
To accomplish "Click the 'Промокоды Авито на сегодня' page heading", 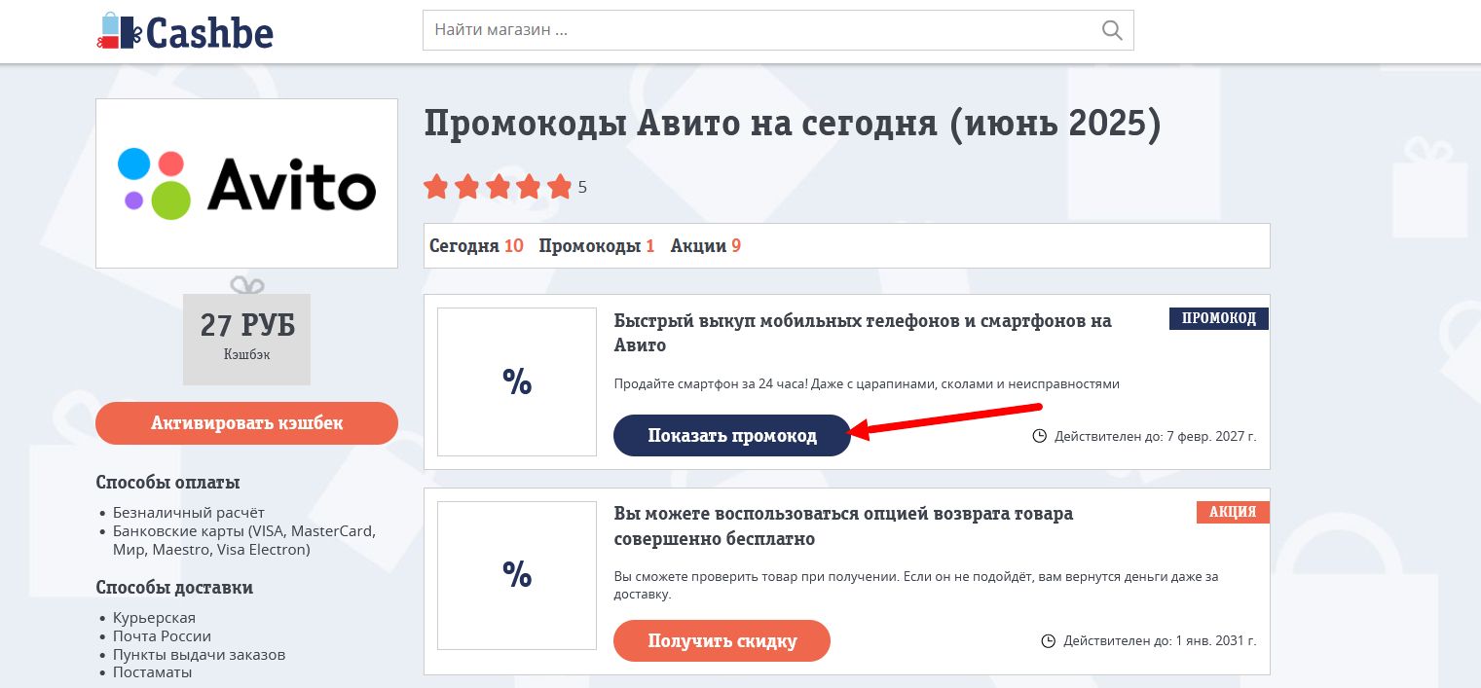I will click(793, 126).
